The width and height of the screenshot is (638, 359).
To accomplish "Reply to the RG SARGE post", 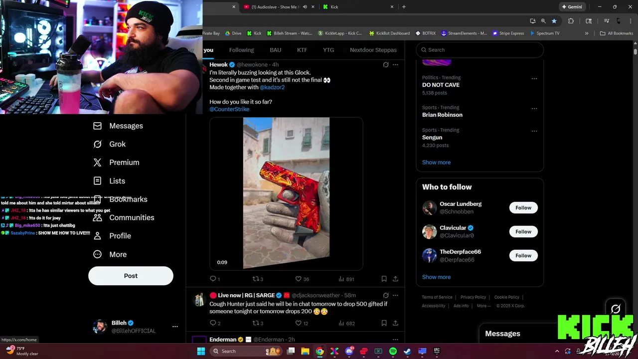I will pyautogui.click(x=215, y=323).
